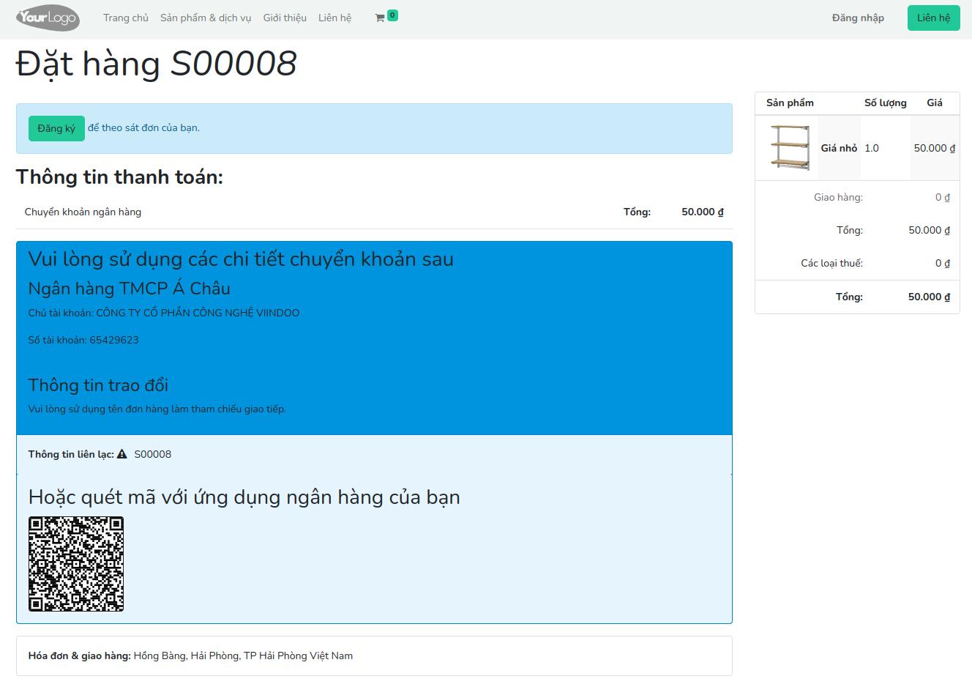The height and width of the screenshot is (687, 972).
Task: Click the Ngân hàng TMCP Á Châu heading
Action: (130, 288)
